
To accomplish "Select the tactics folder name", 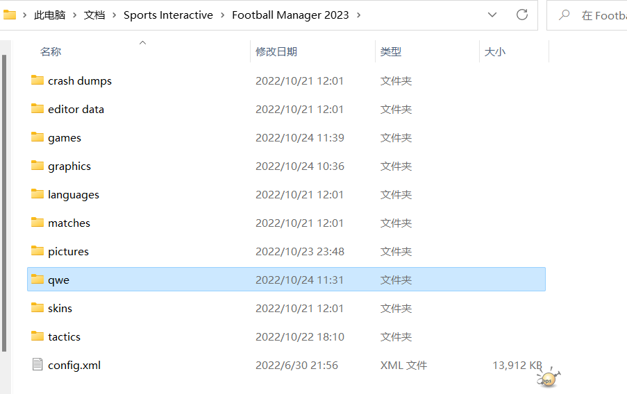I will 64,337.
